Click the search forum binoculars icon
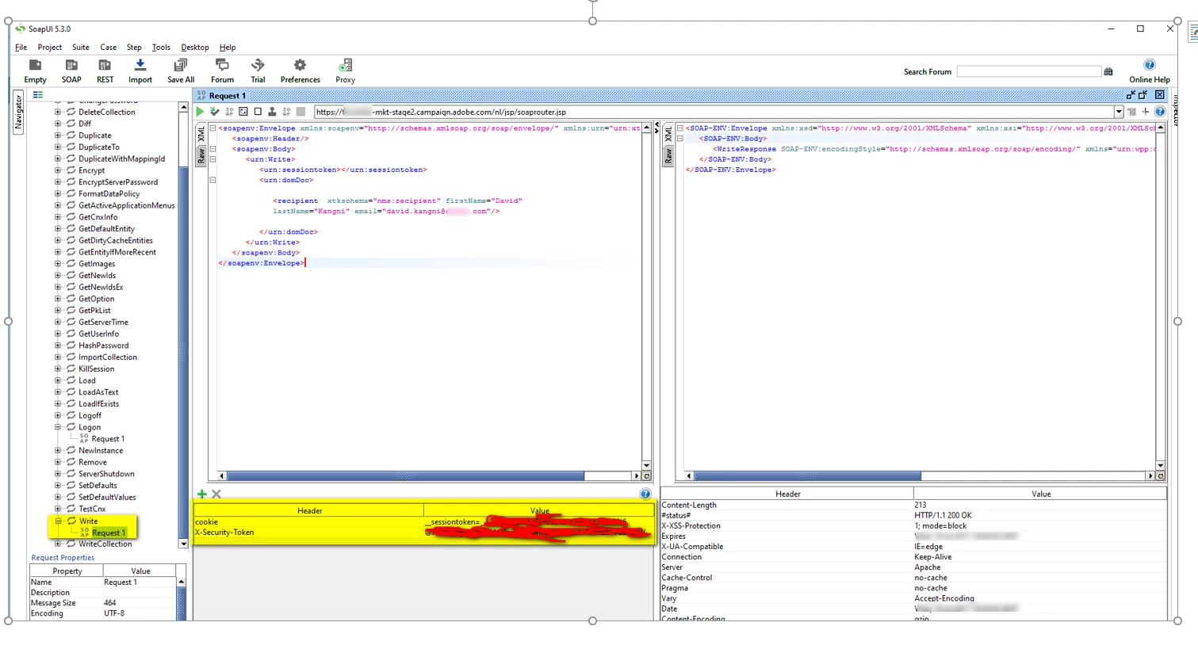Screen dimensions: 1198x649 (1108, 71)
